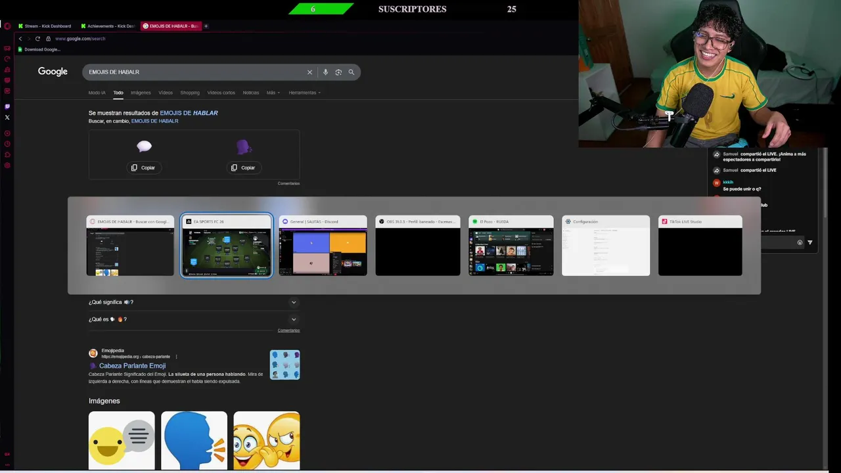This screenshot has width=841, height=473.
Task: Switch to EMOJIS DE HABALR Google window
Action: pyautogui.click(x=130, y=246)
